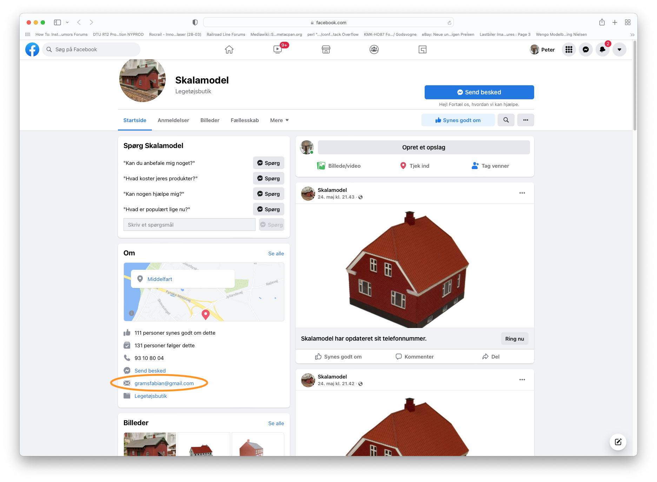The image size is (657, 482).
Task: Open first Billeder thumbnail of red station
Action: (150, 444)
